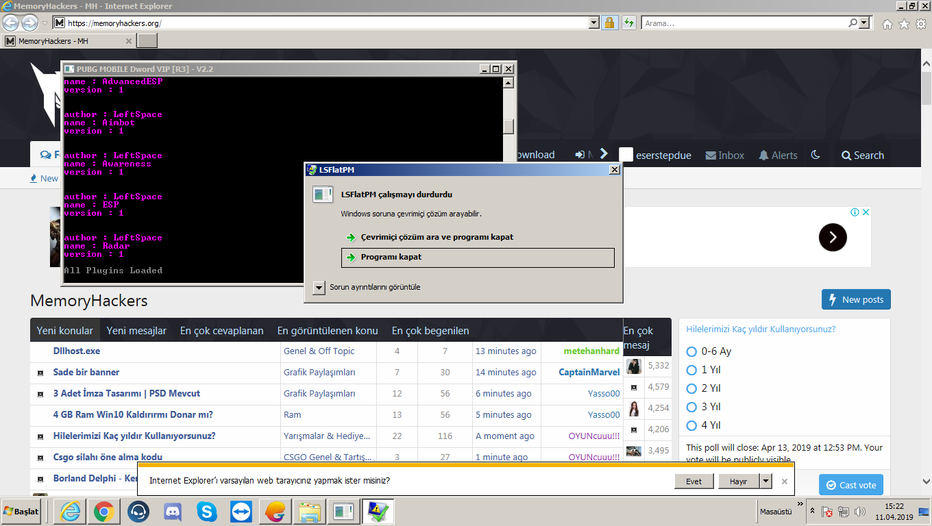Toggle dark mode moon icon

click(815, 155)
